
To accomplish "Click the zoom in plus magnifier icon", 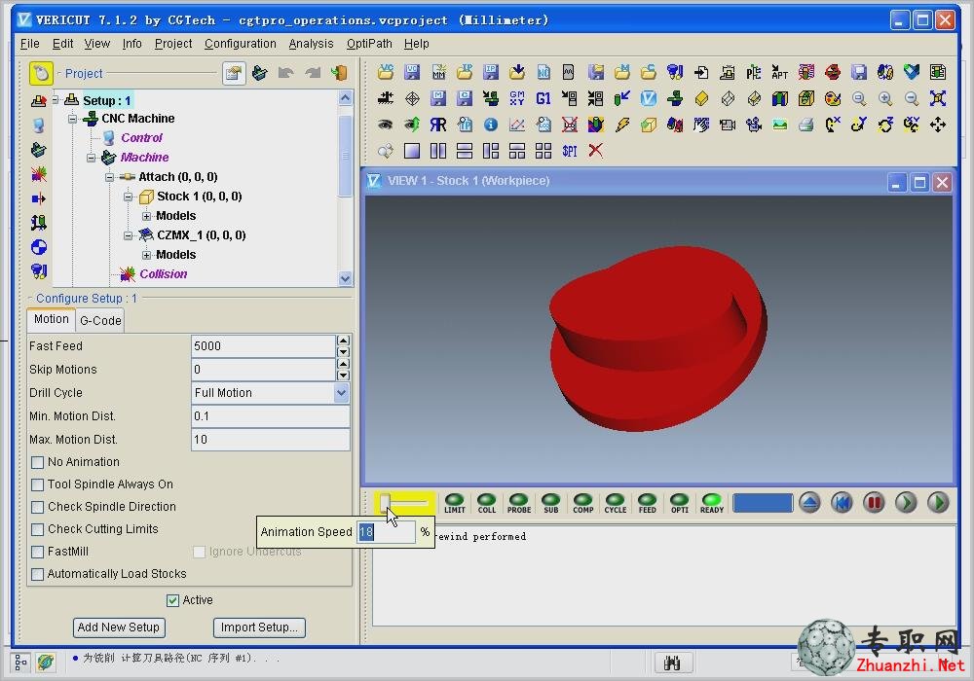I will point(885,98).
